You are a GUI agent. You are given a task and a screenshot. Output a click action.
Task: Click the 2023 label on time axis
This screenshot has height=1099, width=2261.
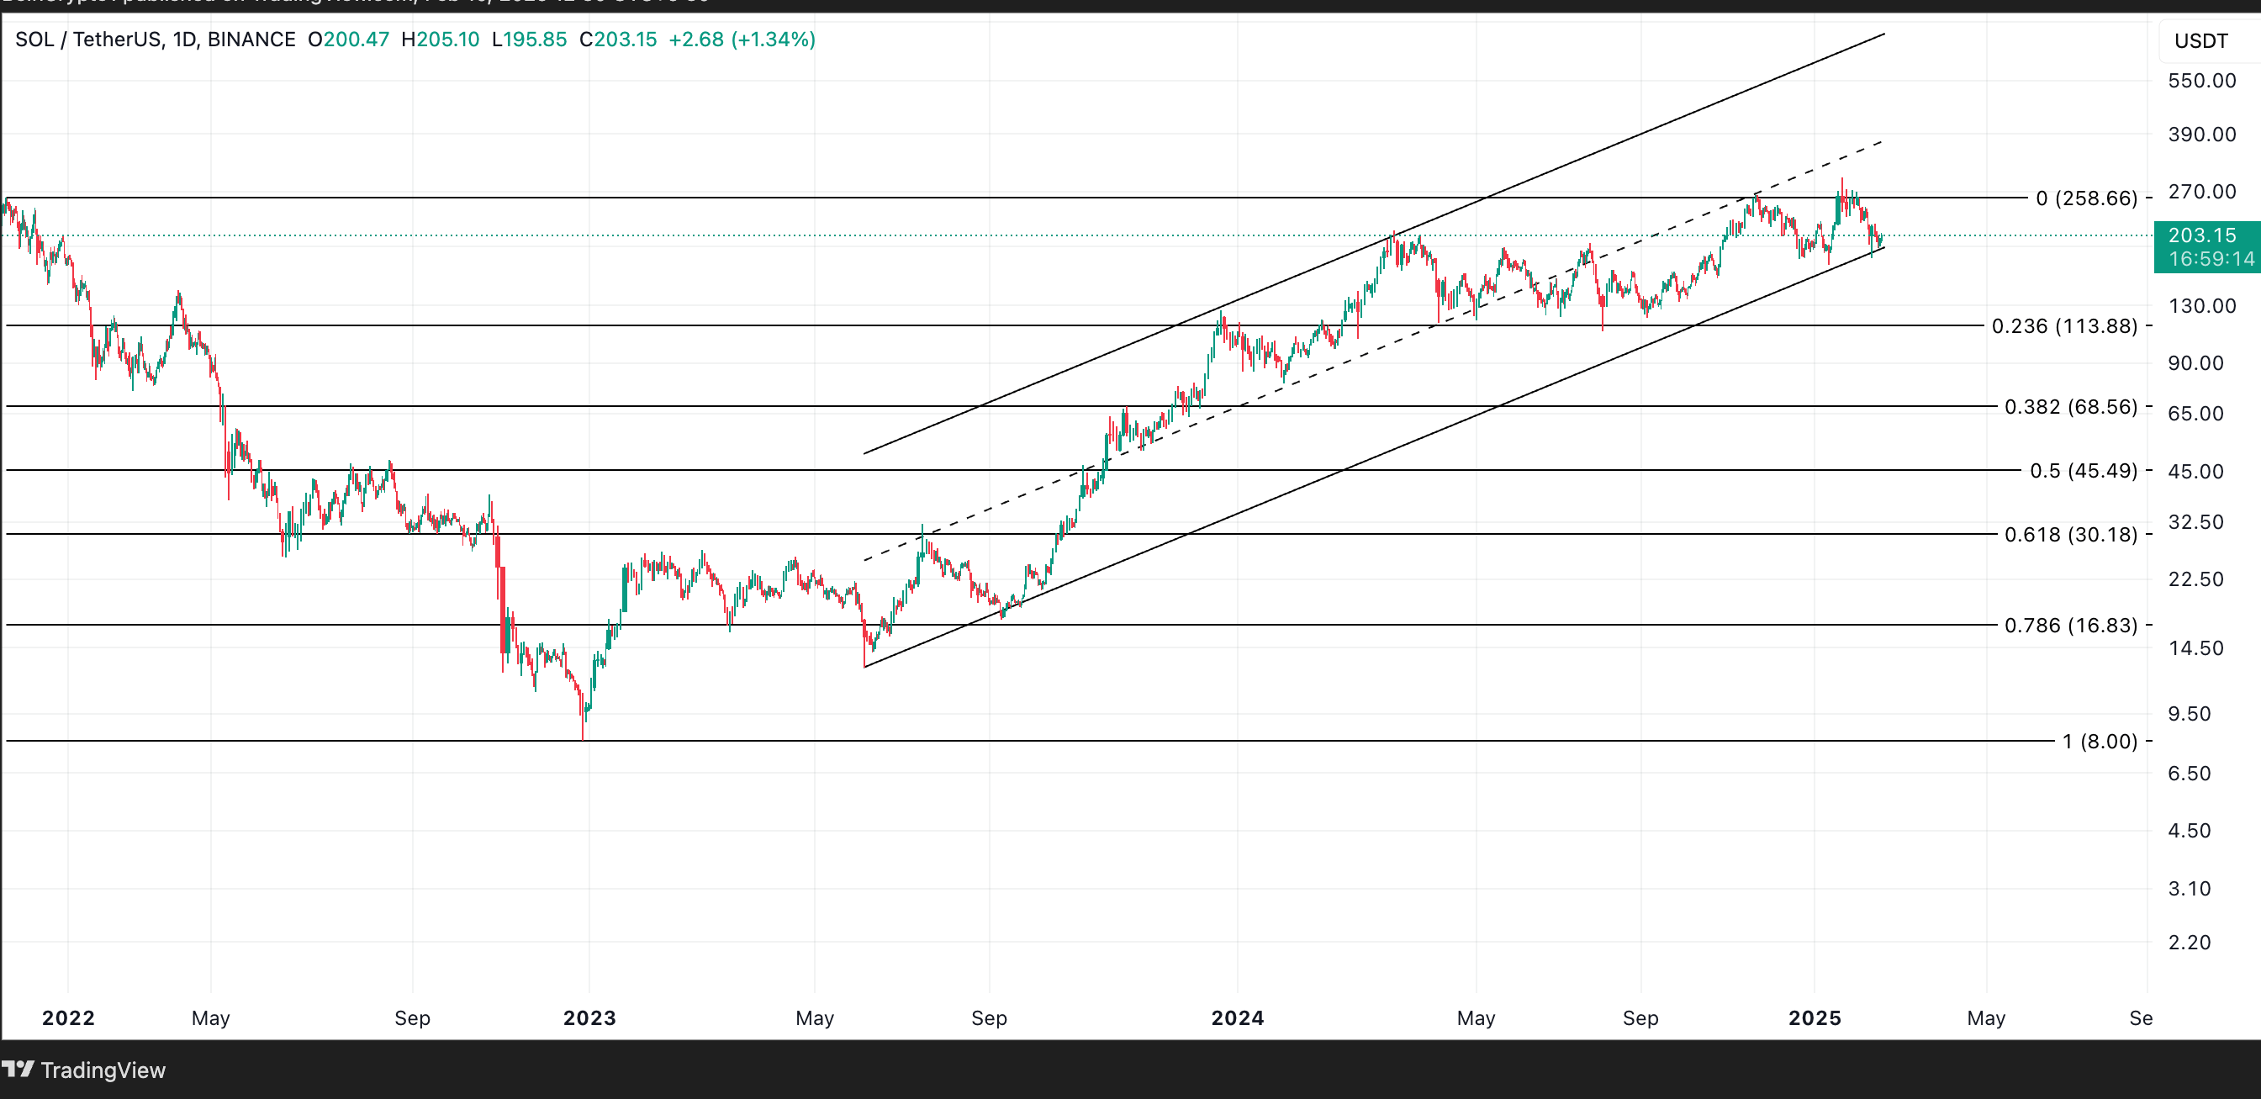pyautogui.click(x=589, y=1018)
